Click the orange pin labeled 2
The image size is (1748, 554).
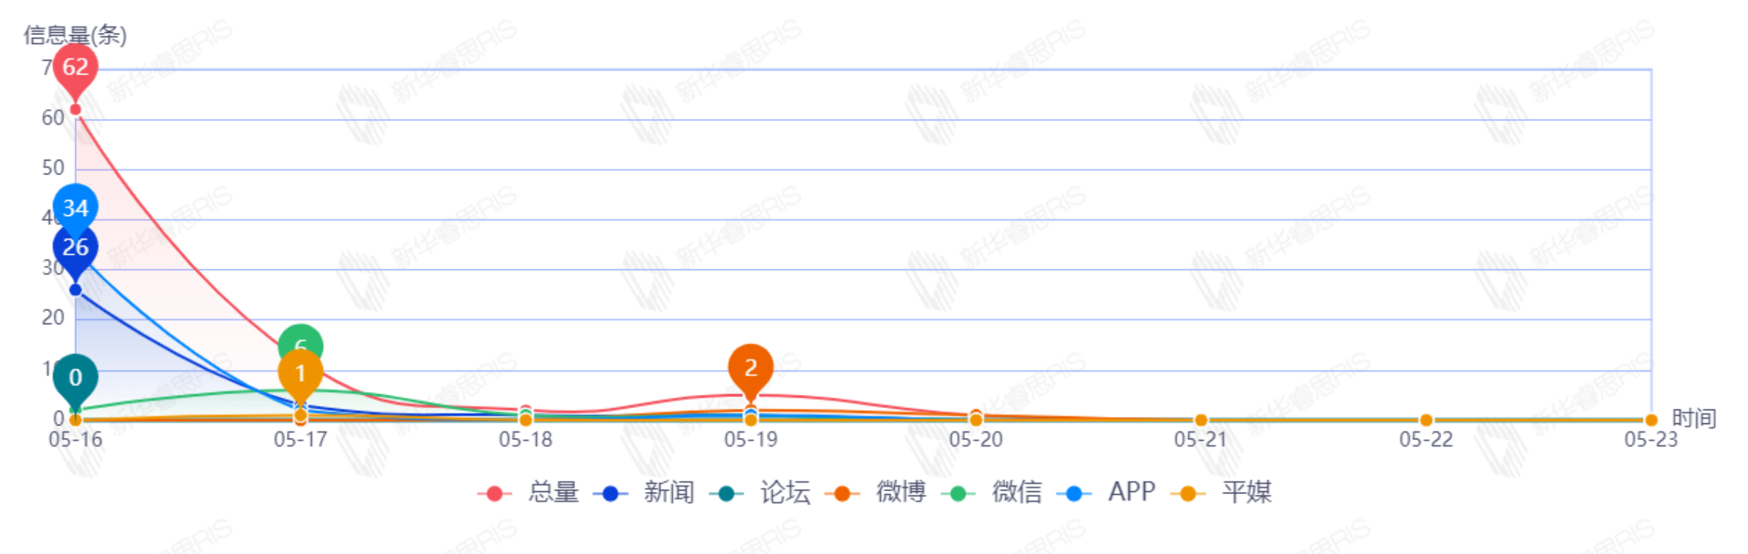750,368
